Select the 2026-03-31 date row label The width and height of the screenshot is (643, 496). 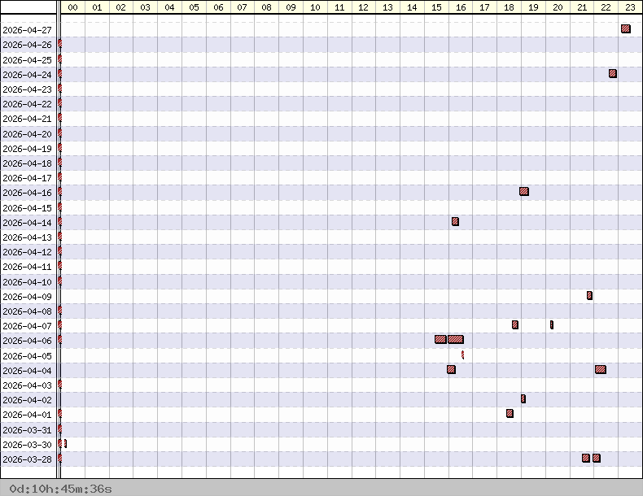(x=28, y=430)
